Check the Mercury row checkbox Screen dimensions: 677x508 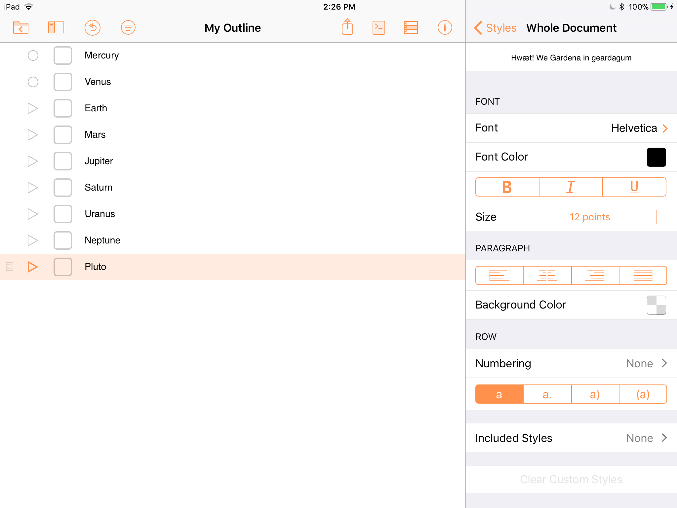pyautogui.click(x=63, y=55)
